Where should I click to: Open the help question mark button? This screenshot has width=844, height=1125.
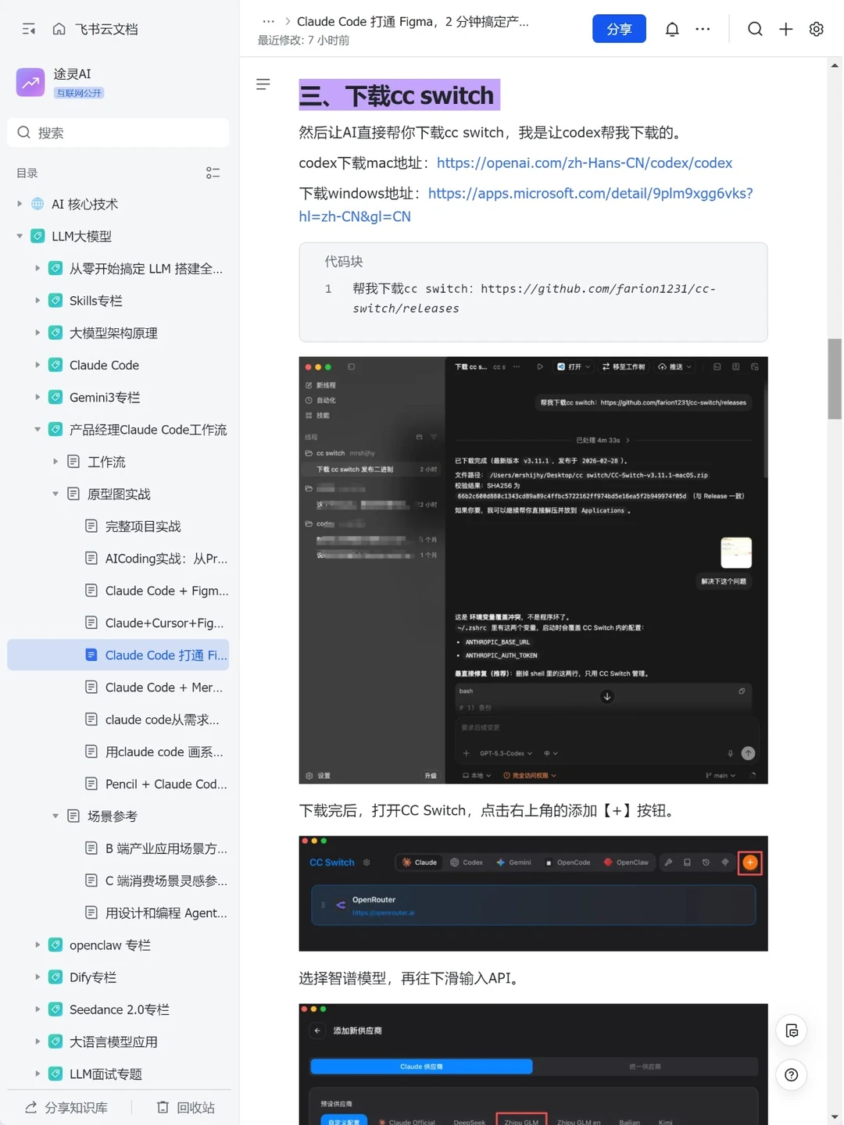point(791,1075)
